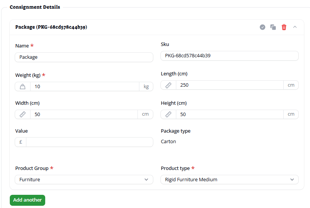Click into the Sku text field

tap(229, 56)
